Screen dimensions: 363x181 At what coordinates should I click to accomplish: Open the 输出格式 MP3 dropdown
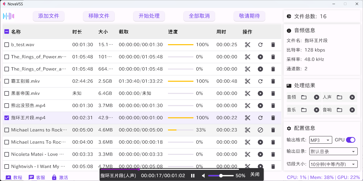(x=321, y=140)
